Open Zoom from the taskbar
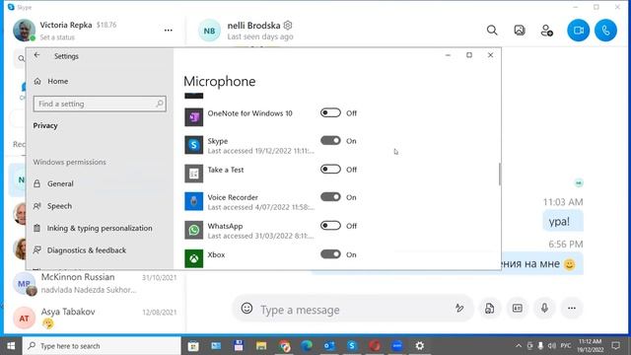This screenshot has width=631, height=355. [396, 346]
